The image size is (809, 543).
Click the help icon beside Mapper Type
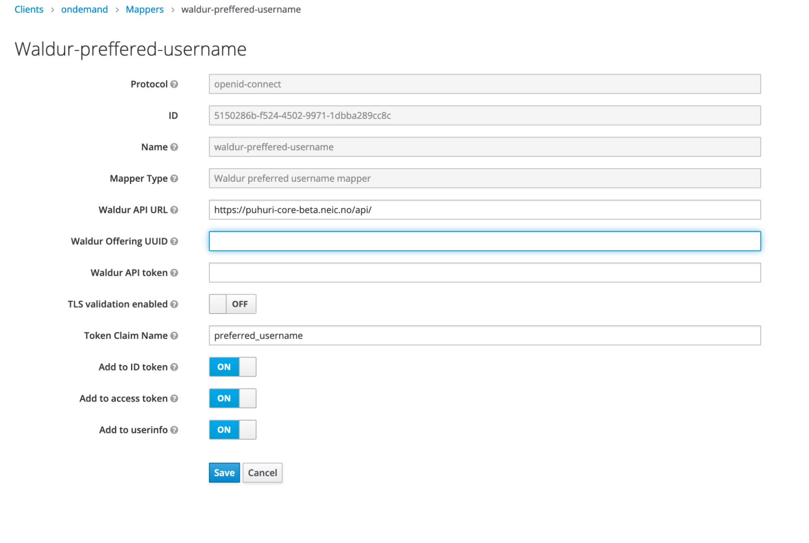tap(174, 178)
